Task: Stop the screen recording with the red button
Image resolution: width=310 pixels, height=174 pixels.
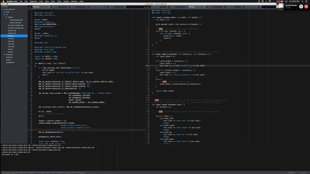Action: 306,6
